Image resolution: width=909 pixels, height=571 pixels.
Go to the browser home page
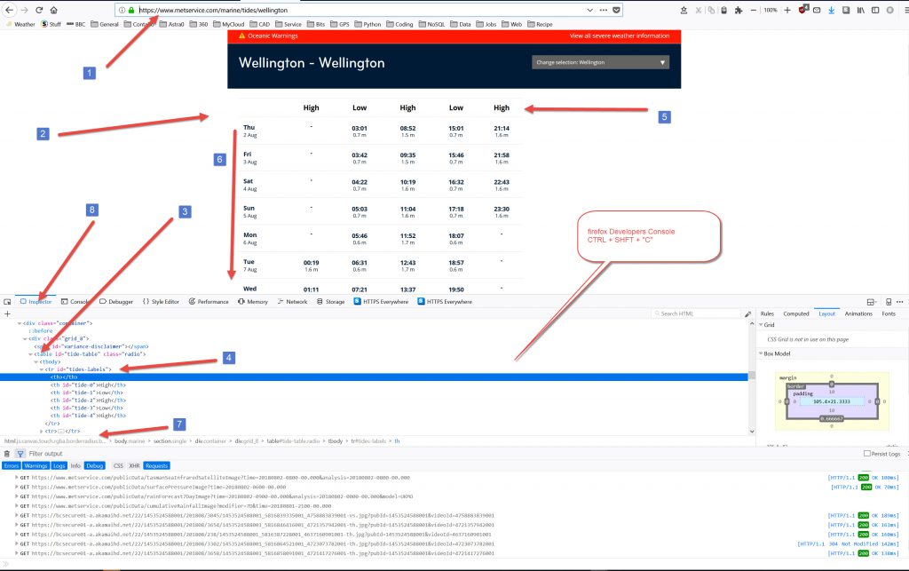(54, 10)
